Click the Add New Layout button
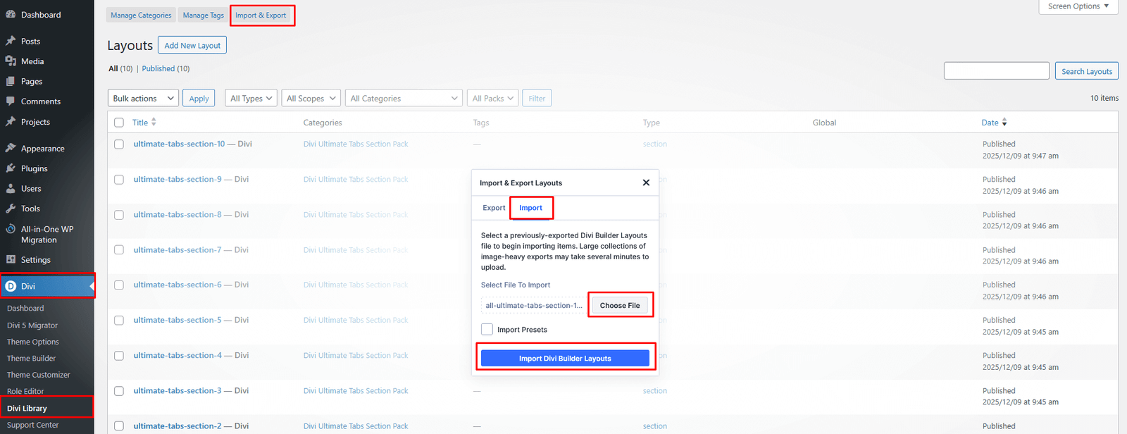The image size is (1127, 434). click(x=192, y=45)
